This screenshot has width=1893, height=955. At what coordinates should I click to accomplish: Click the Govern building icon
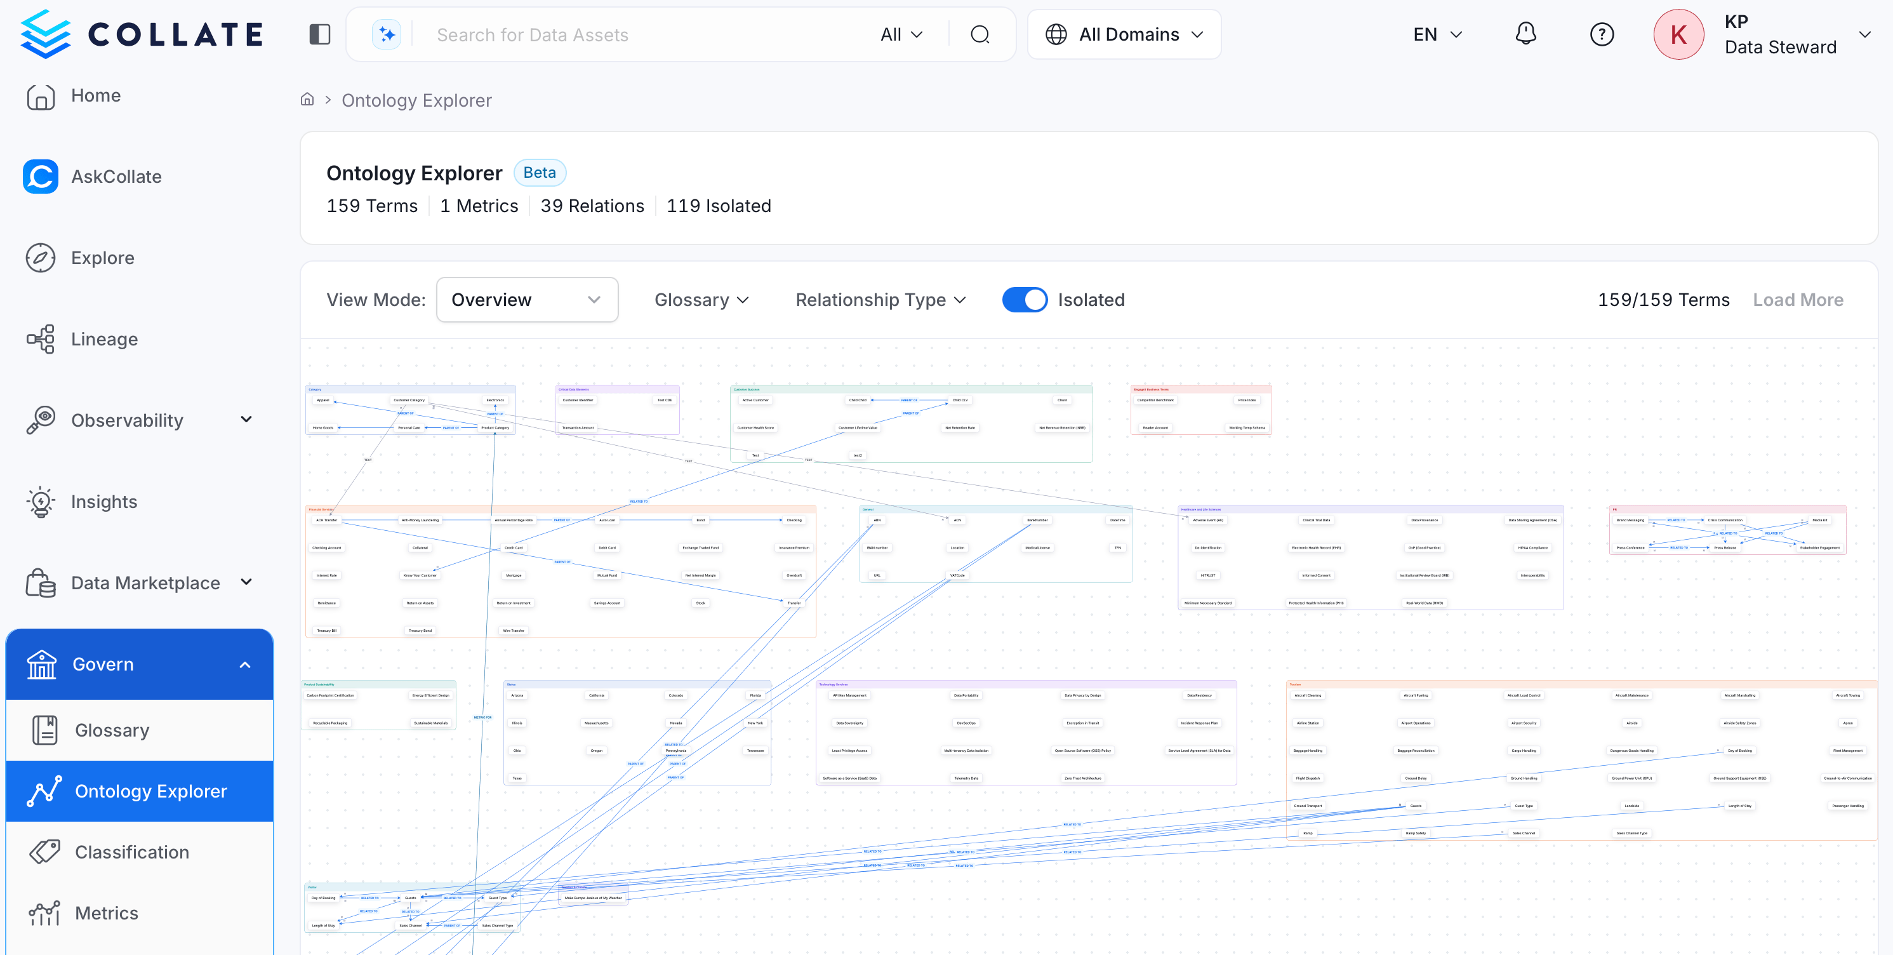(x=42, y=665)
